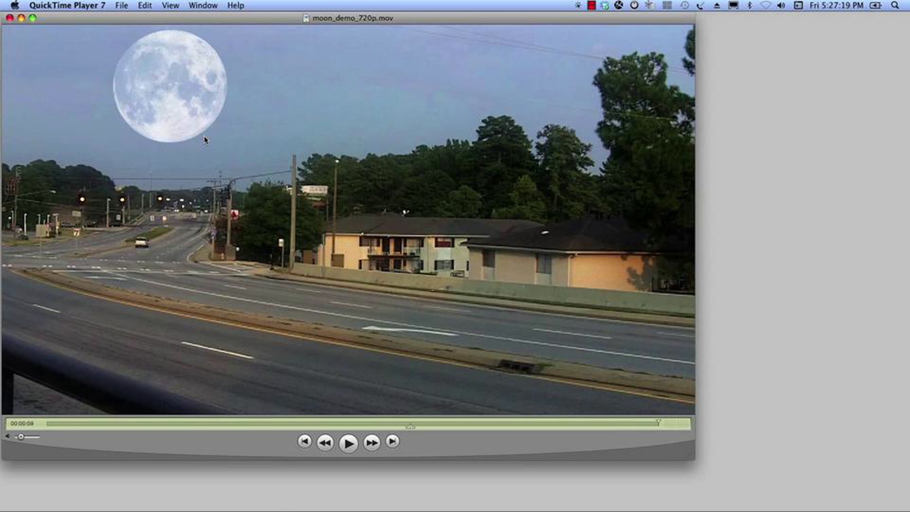Screen dimensions: 910x512
Task: Open the View menu
Action: 170,5
